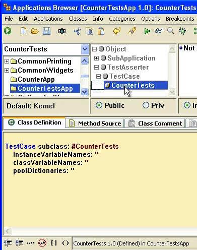197x250 pixels.
Task: Click the bug debug toolbar icon
Action: (x=182, y=31)
